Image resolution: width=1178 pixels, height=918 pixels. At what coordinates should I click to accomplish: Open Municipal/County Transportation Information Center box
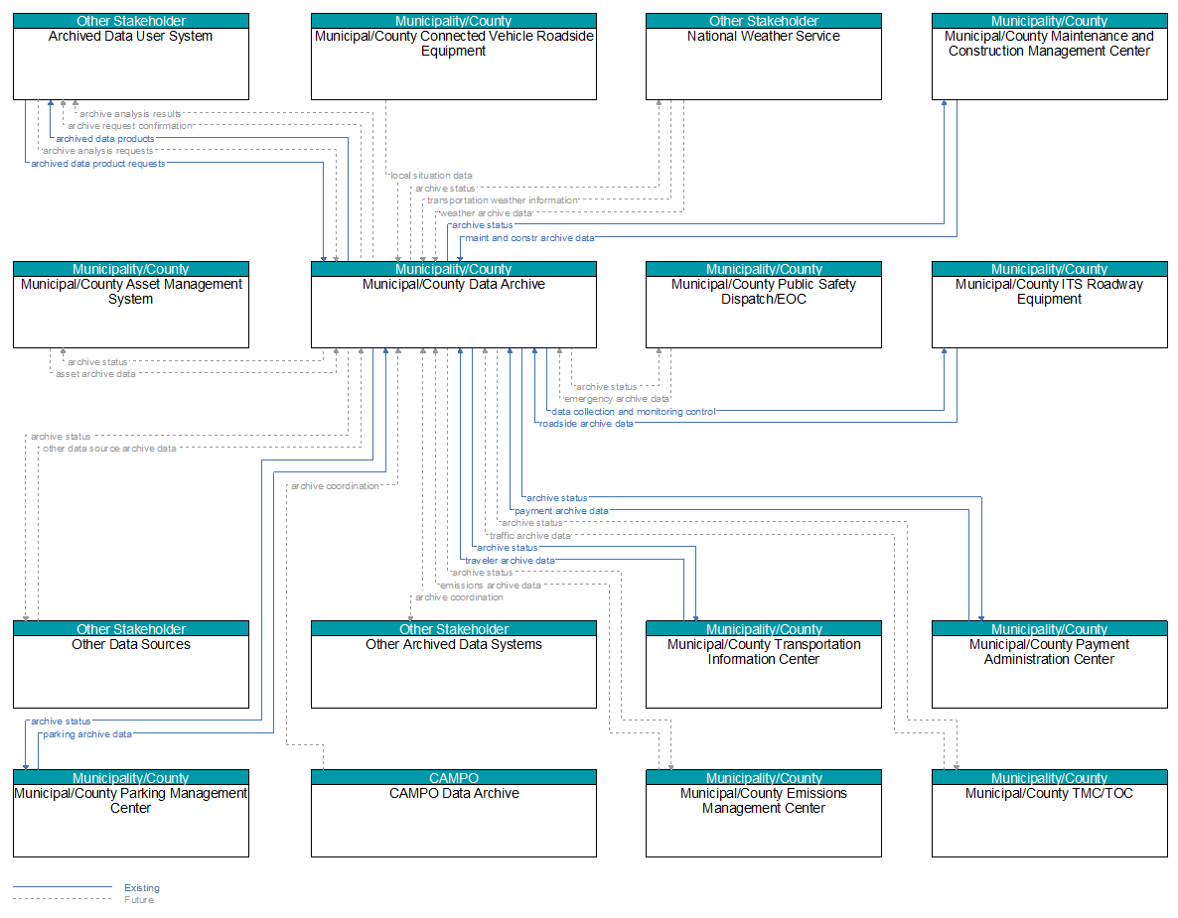click(x=763, y=664)
